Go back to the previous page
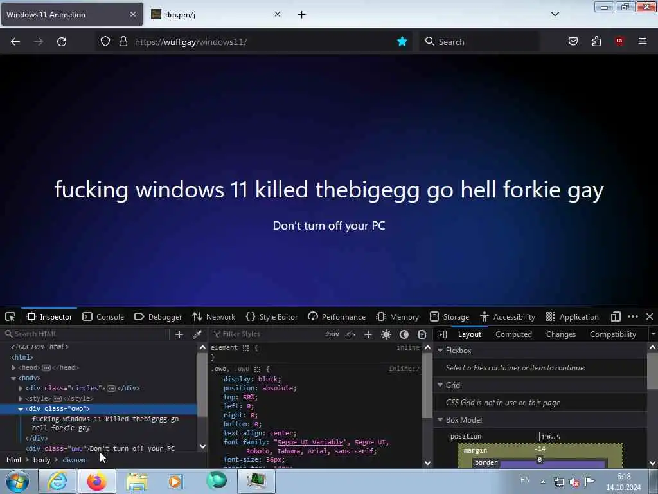 tap(15, 42)
